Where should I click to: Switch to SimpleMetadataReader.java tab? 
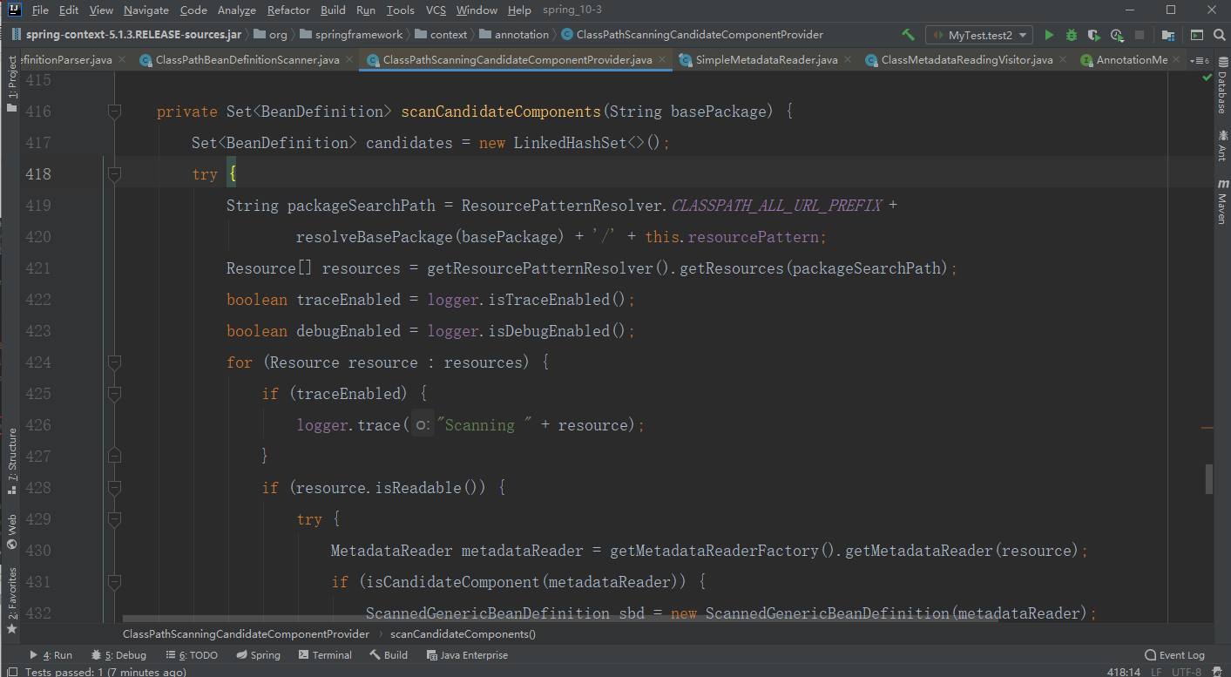(767, 60)
